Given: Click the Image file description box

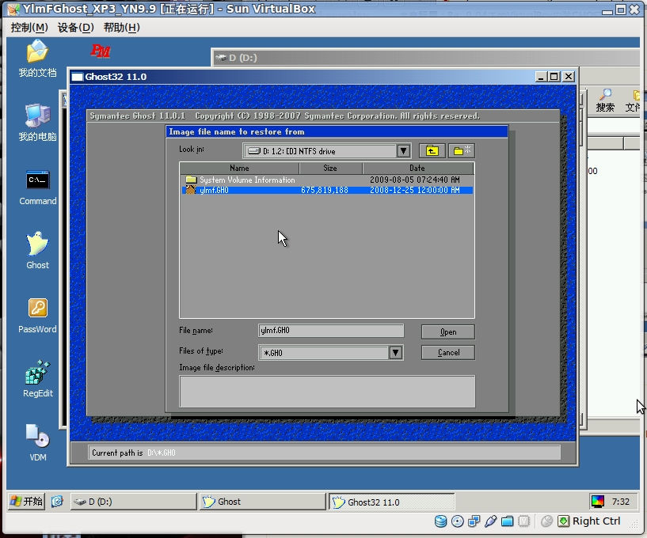Looking at the screenshot, I should (327, 391).
